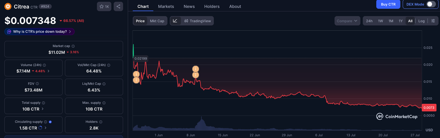Click Vol/Mkt Cap (24h) info icon
Screen dimensions: 440x138
pyautogui.click(x=108, y=65)
